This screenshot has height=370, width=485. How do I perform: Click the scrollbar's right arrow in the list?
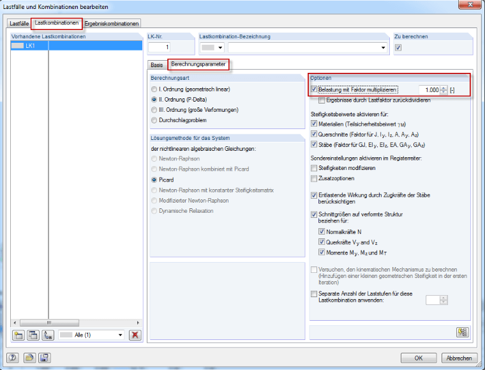coord(138,323)
